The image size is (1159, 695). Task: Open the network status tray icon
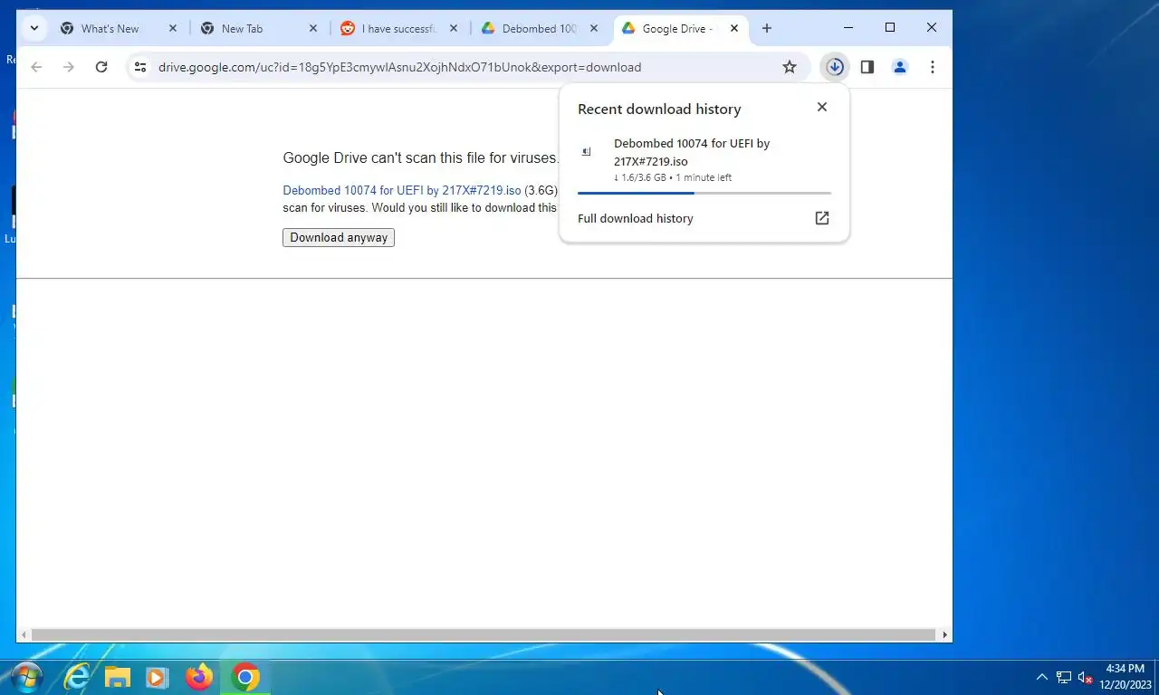tap(1064, 678)
